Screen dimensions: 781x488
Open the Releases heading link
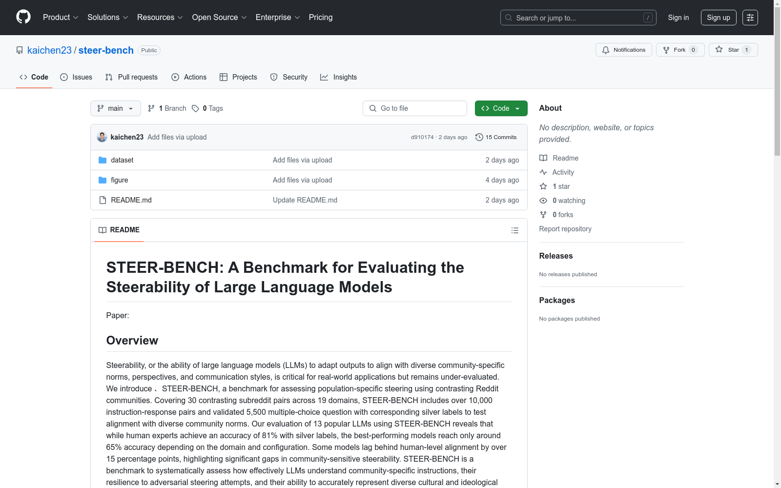556,256
